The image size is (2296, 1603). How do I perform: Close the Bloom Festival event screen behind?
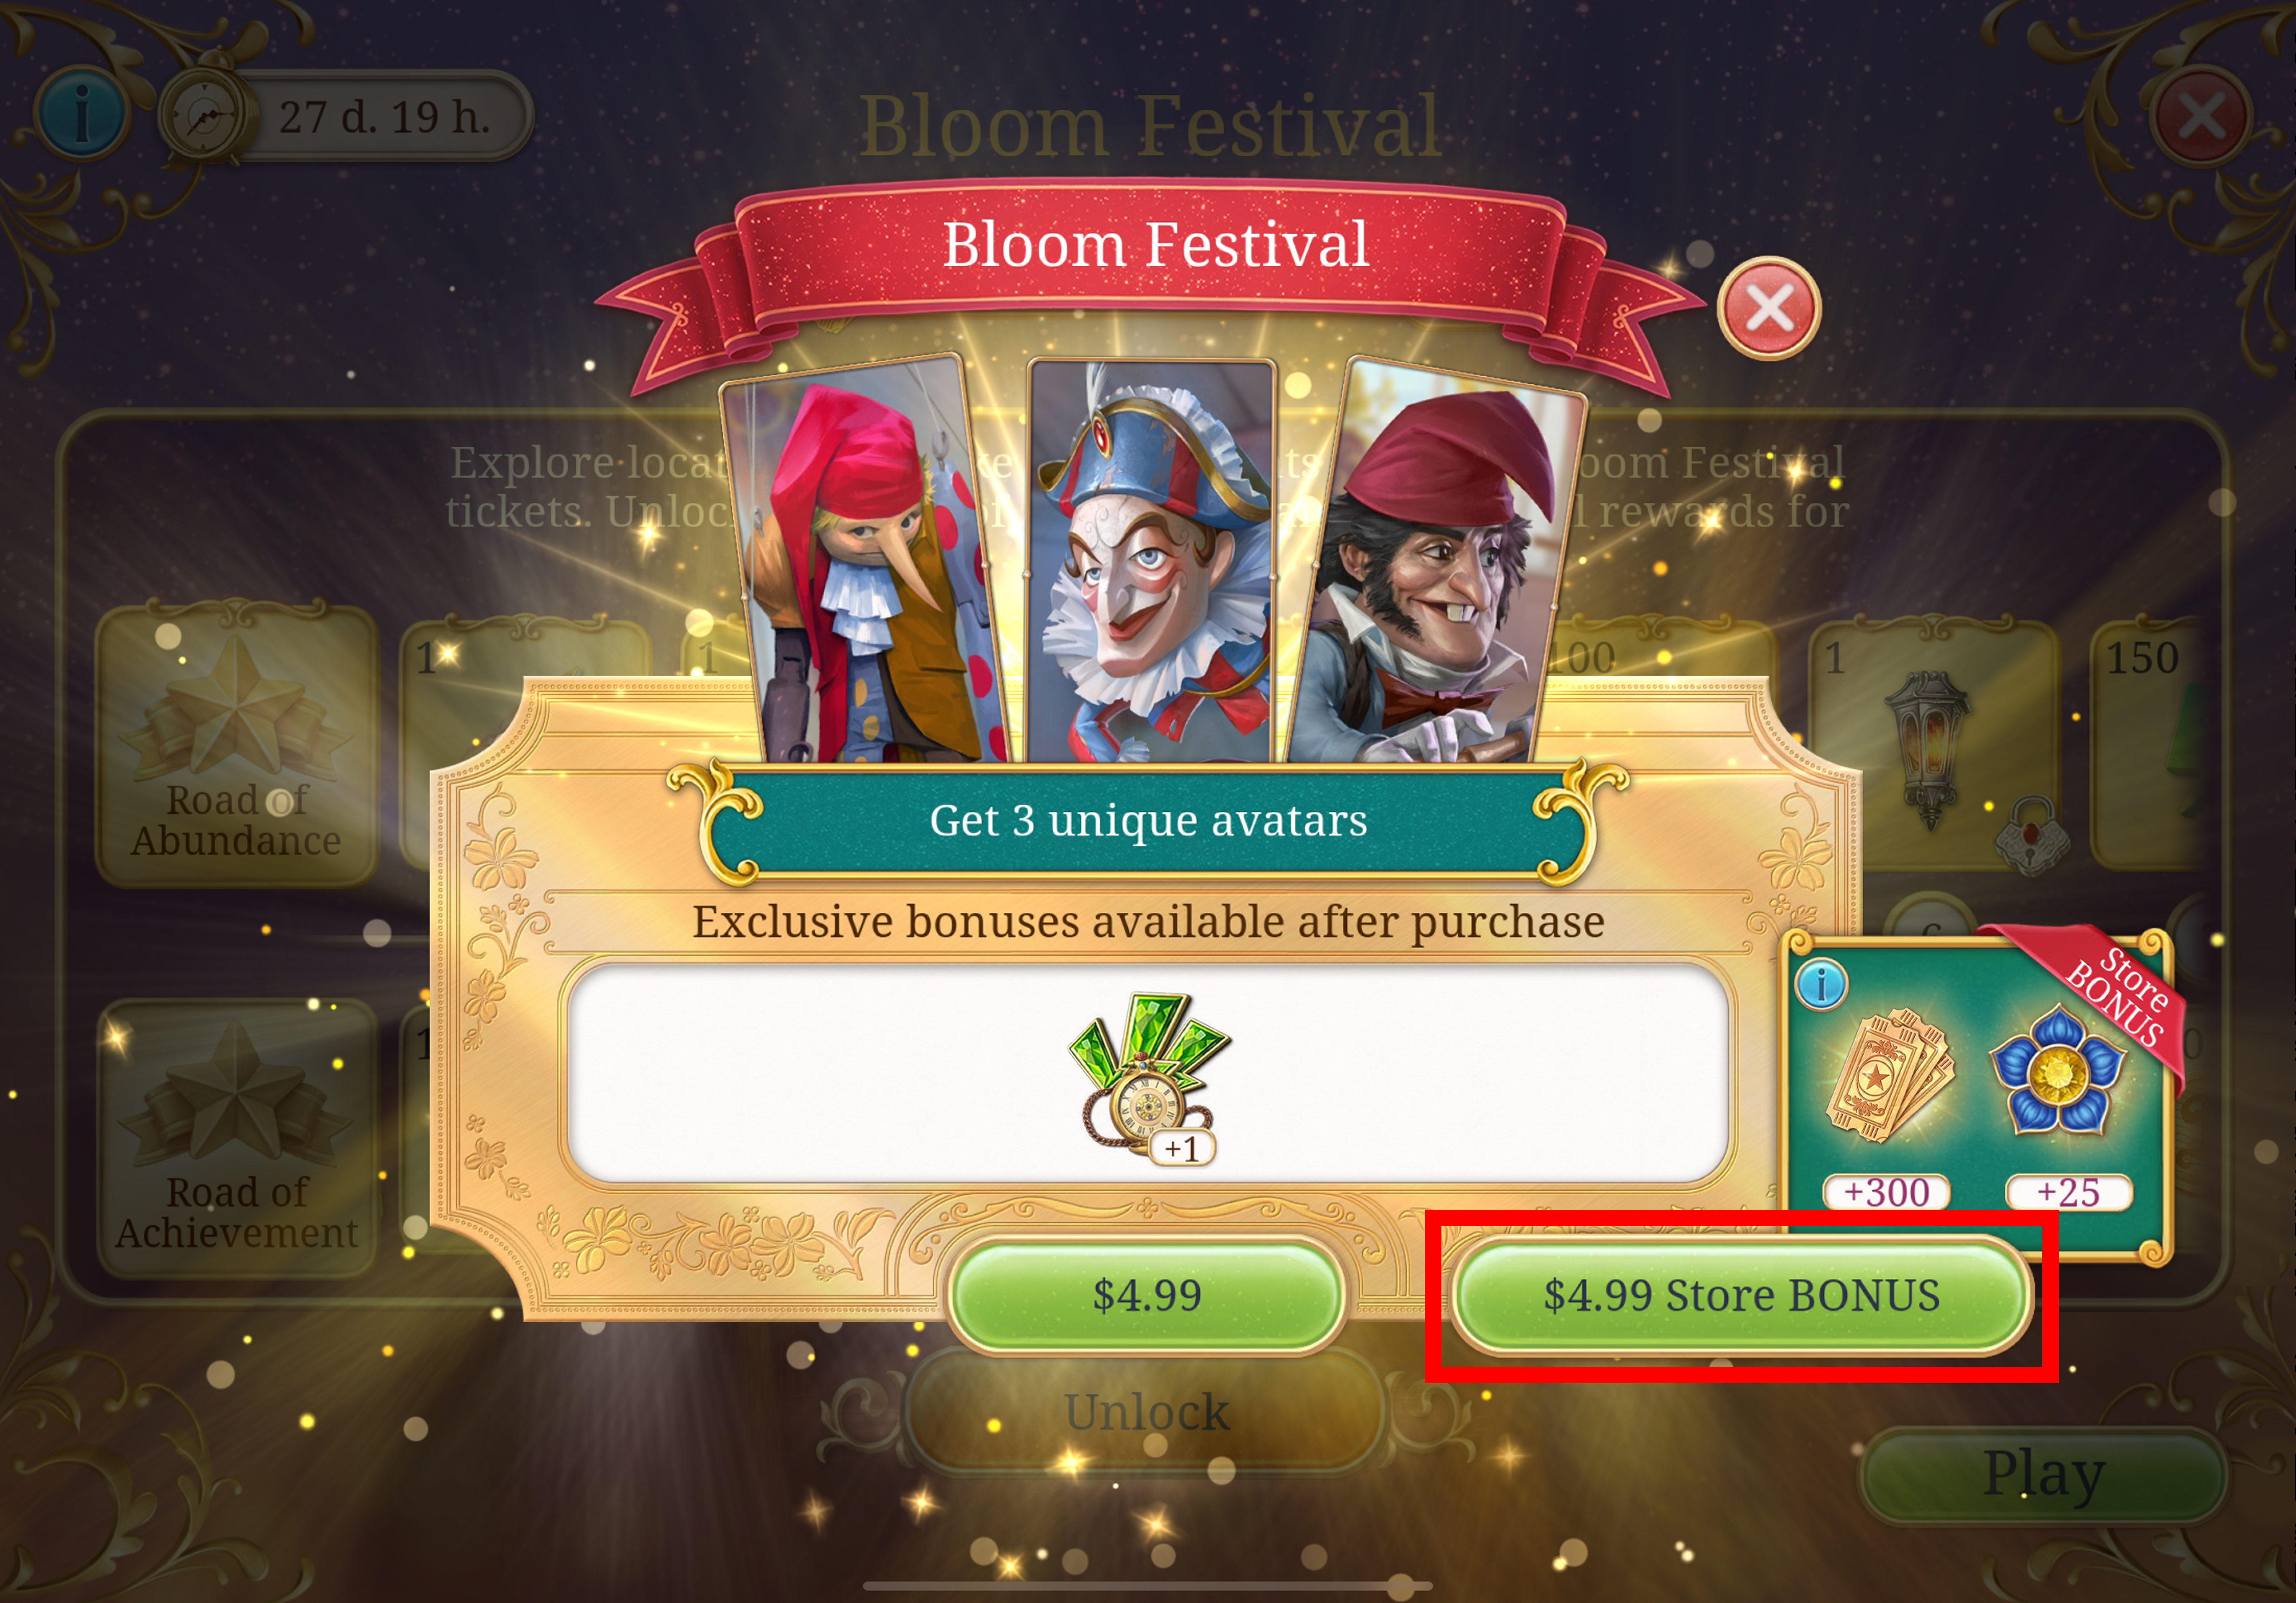(x=2201, y=117)
